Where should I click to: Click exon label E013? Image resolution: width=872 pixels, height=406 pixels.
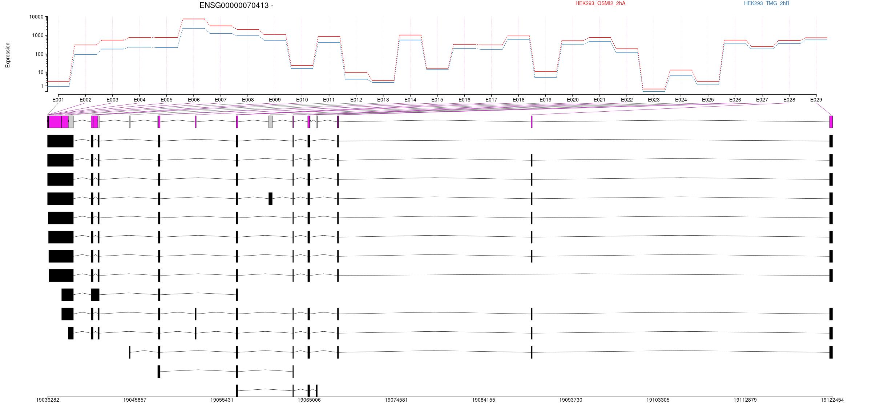383,100
